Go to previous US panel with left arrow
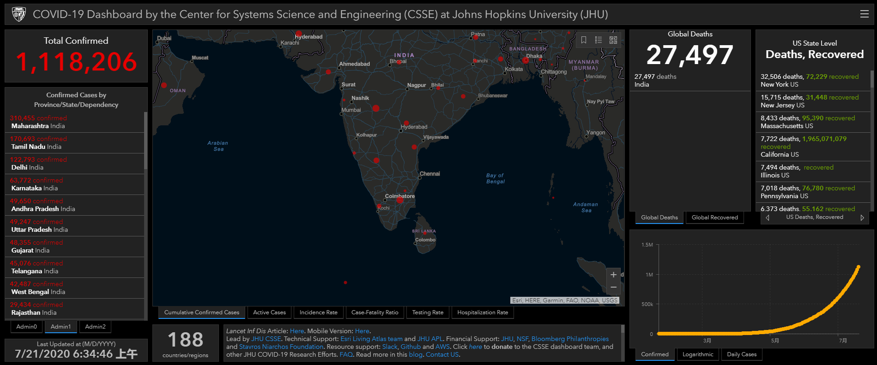Screen dimensions: 877x365 pos(768,218)
